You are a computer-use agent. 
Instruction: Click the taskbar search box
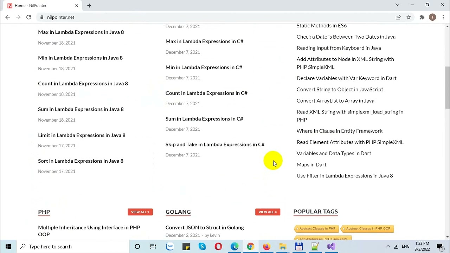click(x=73, y=246)
